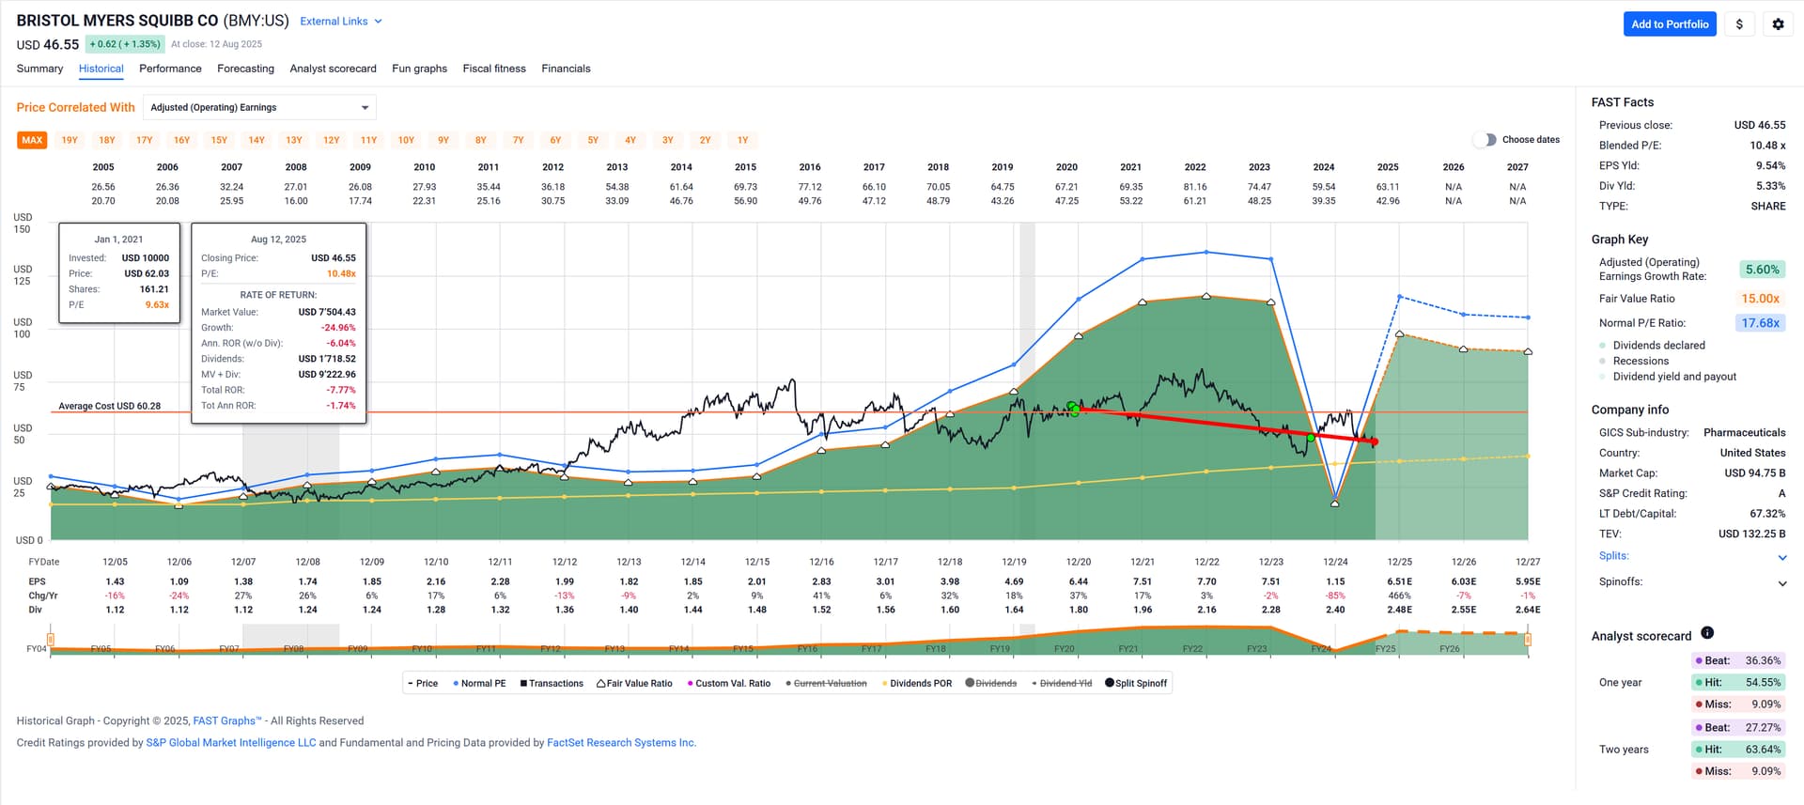This screenshot has height=805, width=1804.
Task: Open the Financials tab
Action: (x=566, y=69)
